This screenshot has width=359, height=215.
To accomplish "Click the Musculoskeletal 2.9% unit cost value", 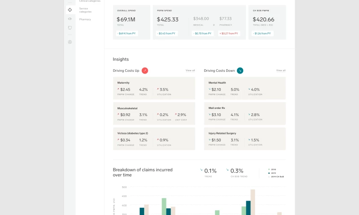I will tap(182, 115).
